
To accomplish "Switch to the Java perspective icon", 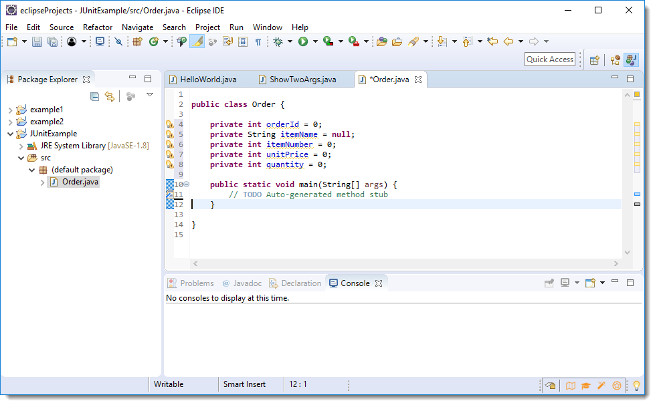I will click(631, 60).
